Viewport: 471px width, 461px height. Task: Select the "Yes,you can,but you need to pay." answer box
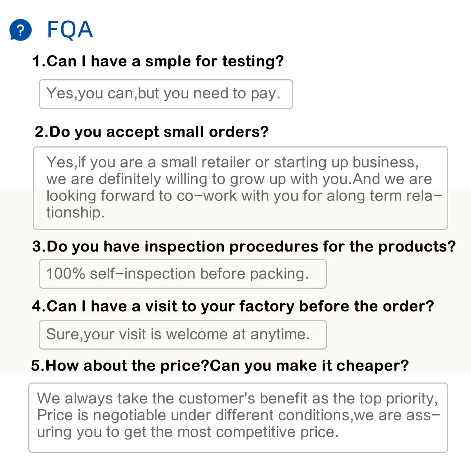pos(166,94)
